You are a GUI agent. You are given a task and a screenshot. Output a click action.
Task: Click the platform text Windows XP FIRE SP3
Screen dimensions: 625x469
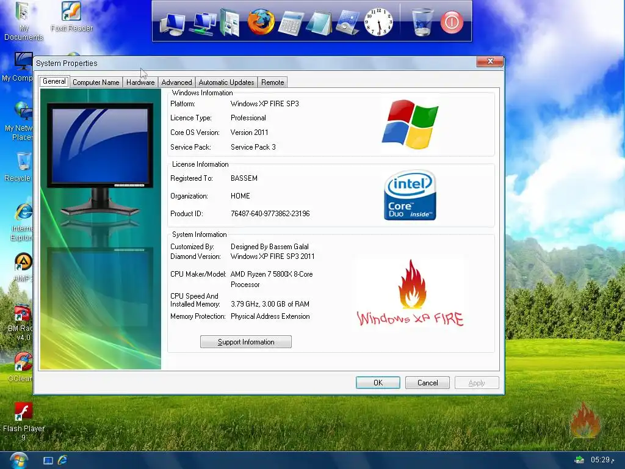coord(265,104)
